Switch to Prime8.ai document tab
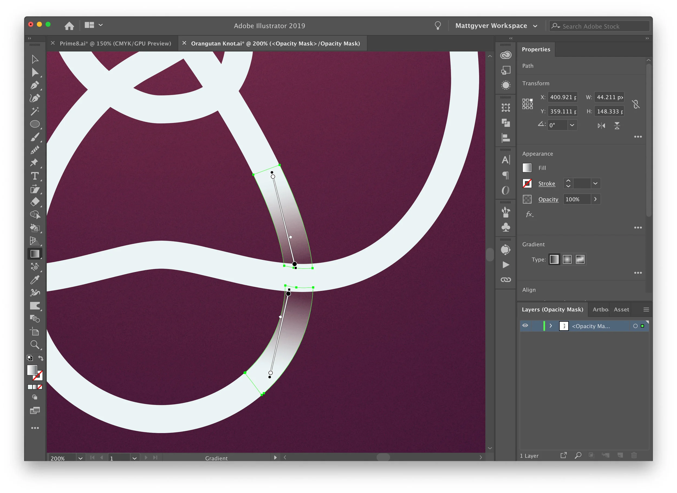 coord(116,43)
